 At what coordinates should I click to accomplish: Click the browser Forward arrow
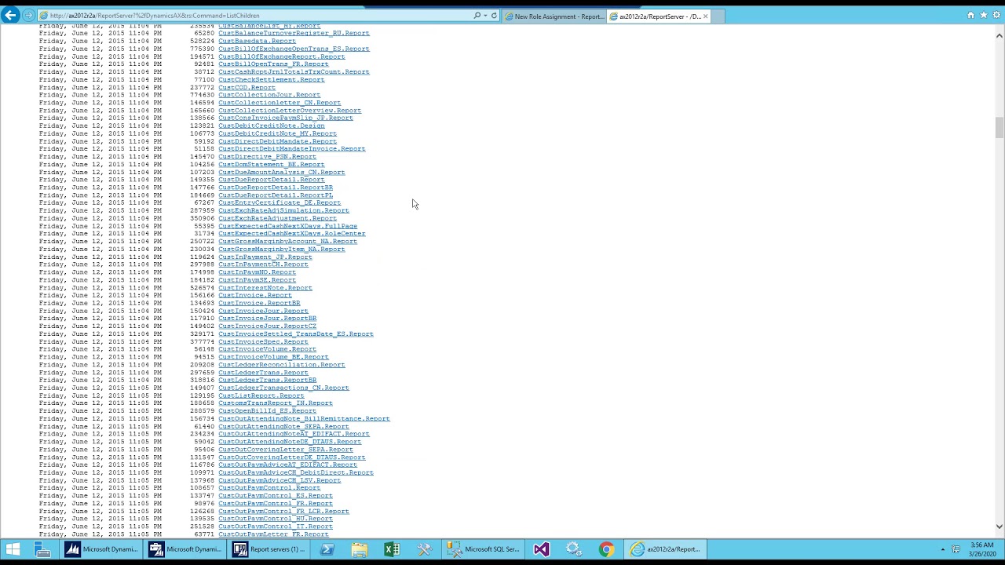[x=28, y=15]
